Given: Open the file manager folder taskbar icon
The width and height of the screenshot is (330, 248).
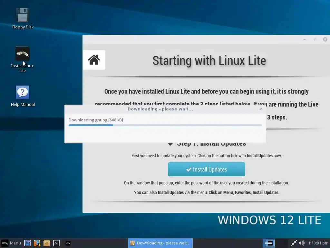Looking at the screenshot, I should (46, 243).
